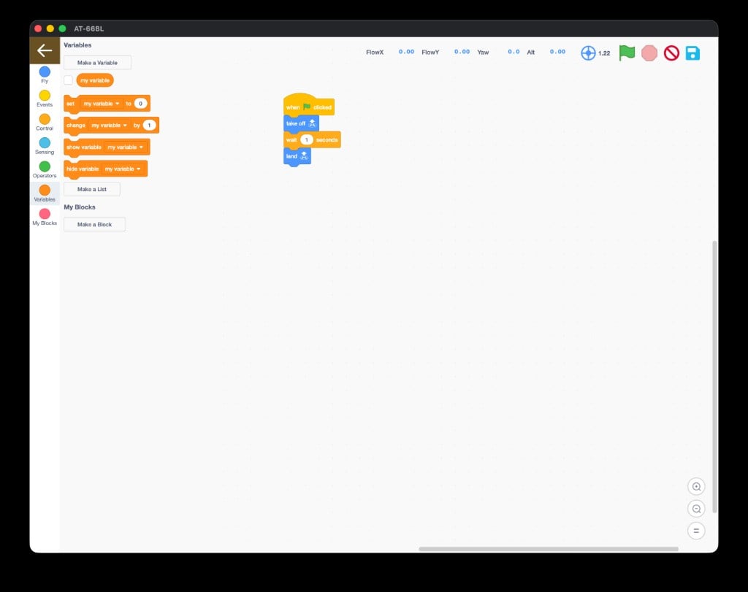
Task: Click the horizontal workspace scrollbar
Action: click(x=549, y=549)
